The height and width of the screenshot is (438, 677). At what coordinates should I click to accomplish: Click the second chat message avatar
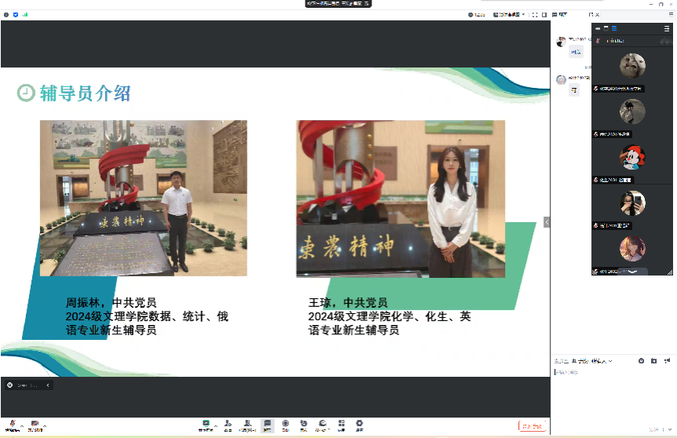click(x=561, y=80)
